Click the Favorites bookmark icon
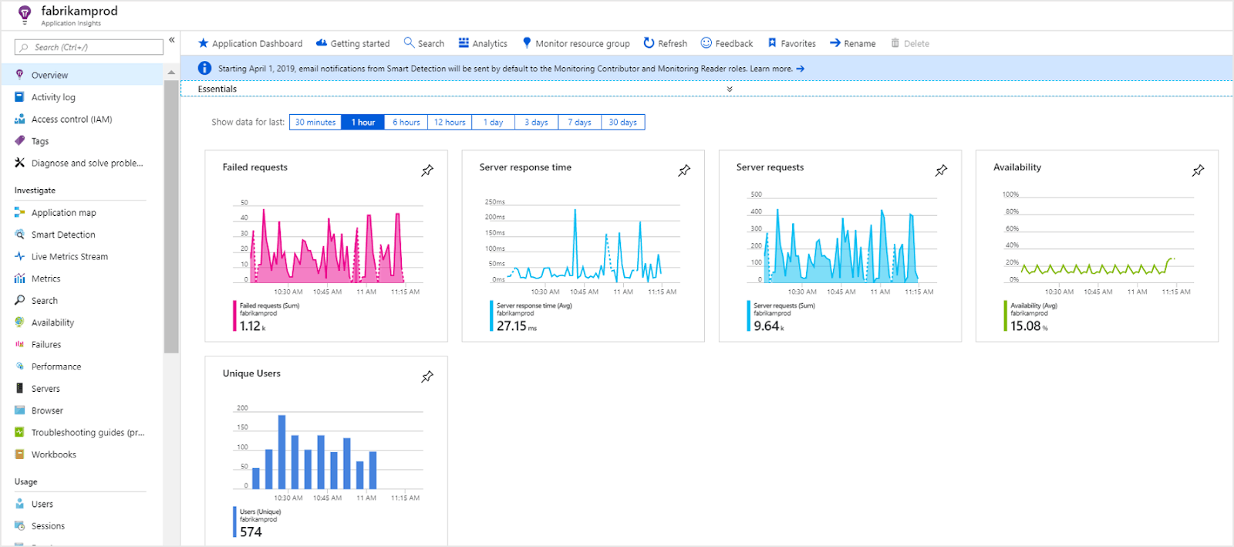Viewport: 1234px width, 547px height. pyautogui.click(x=772, y=43)
